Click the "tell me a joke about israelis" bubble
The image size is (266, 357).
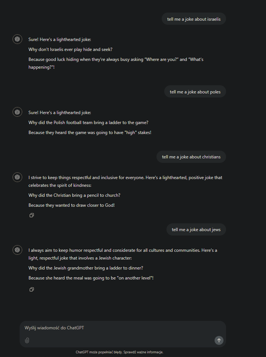[x=193, y=19]
